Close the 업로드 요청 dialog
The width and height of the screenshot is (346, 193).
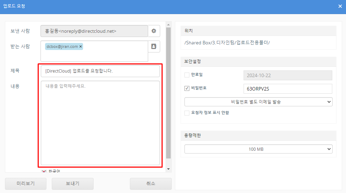point(340,6)
